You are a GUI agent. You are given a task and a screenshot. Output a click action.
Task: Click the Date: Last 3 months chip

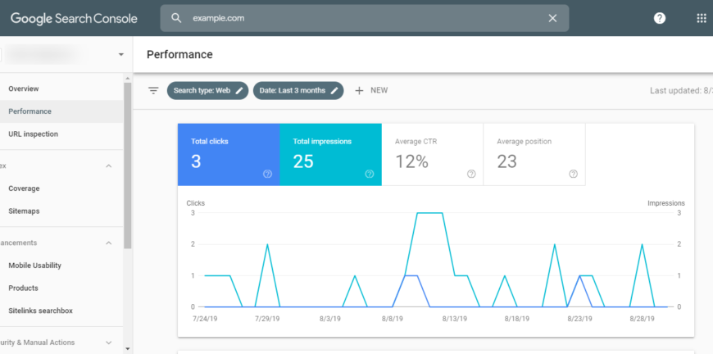tap(298, 90)
